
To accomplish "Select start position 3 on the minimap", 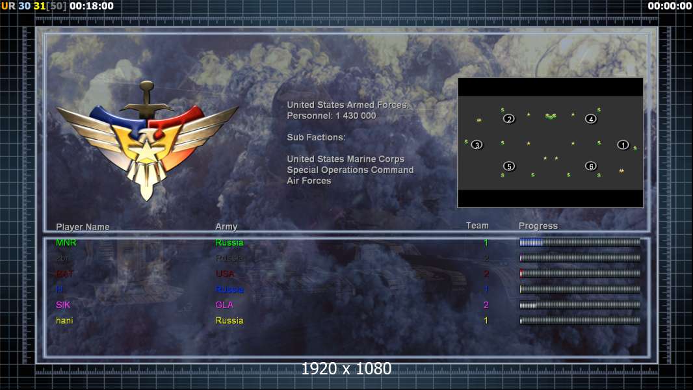I will [477, 145].
